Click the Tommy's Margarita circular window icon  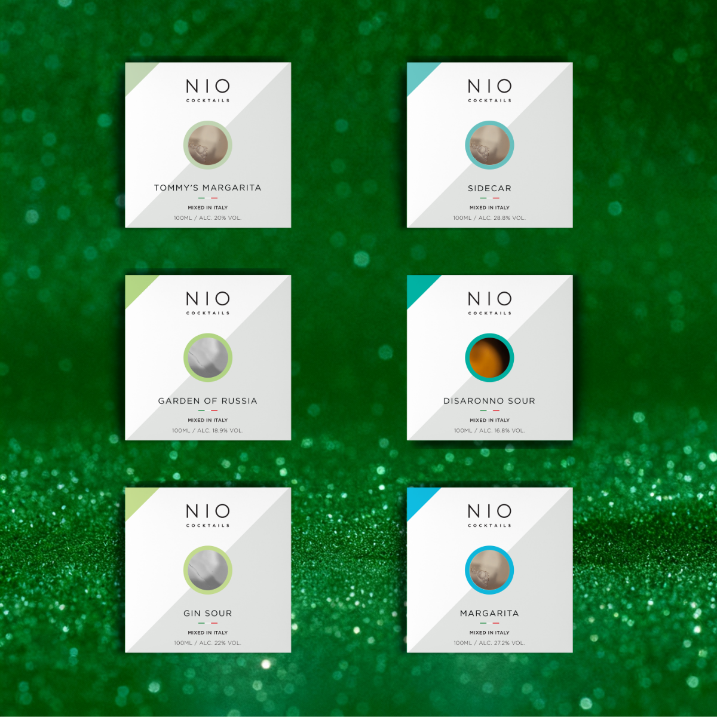coord(207,145)
